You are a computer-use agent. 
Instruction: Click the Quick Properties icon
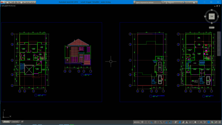(205, 122)
